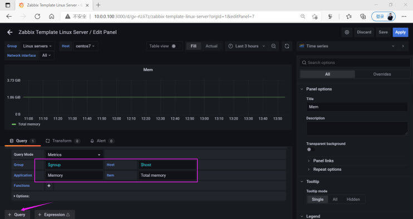Image resolution: width=413 pixels, height=219 pixels.
Task: Open a new browser tab
Action: click(99, 5)
